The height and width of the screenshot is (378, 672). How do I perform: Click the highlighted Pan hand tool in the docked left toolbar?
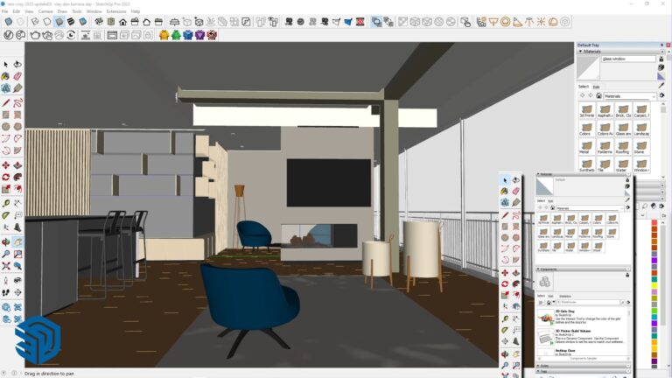pyautogui.click(x=17, y=242)
